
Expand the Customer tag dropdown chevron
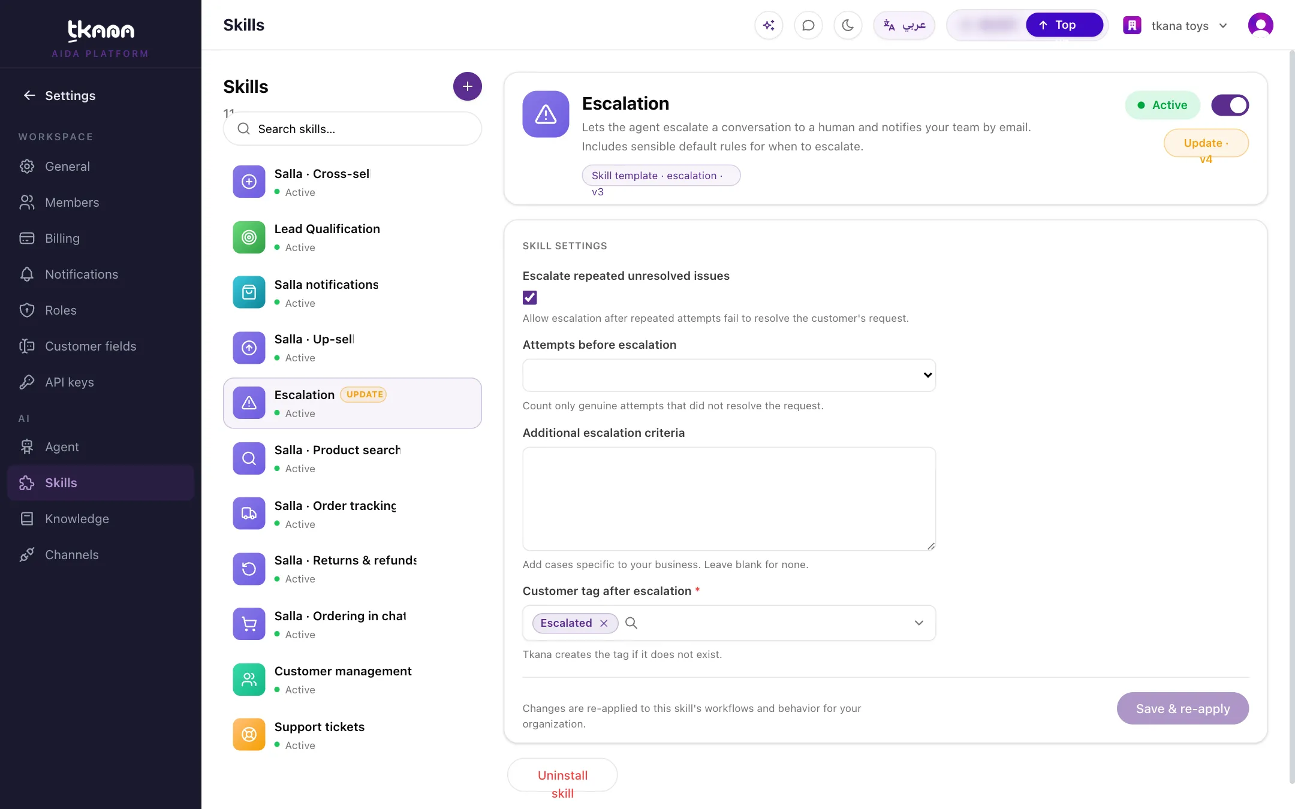pos(918,623)
